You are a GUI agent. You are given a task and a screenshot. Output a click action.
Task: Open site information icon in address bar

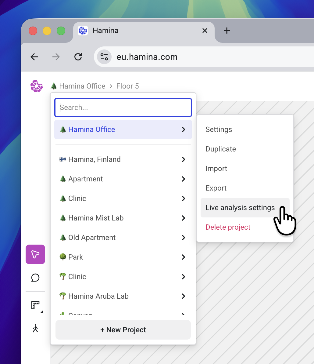pos(104,57)
